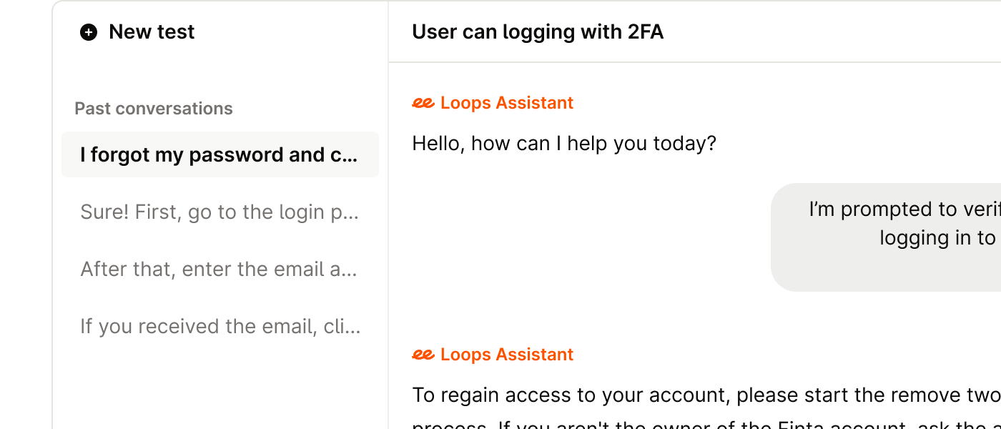1001x429 pixels.
Task: Click the Loops Assistant name above the second reply
Action: tap(506, 355)
